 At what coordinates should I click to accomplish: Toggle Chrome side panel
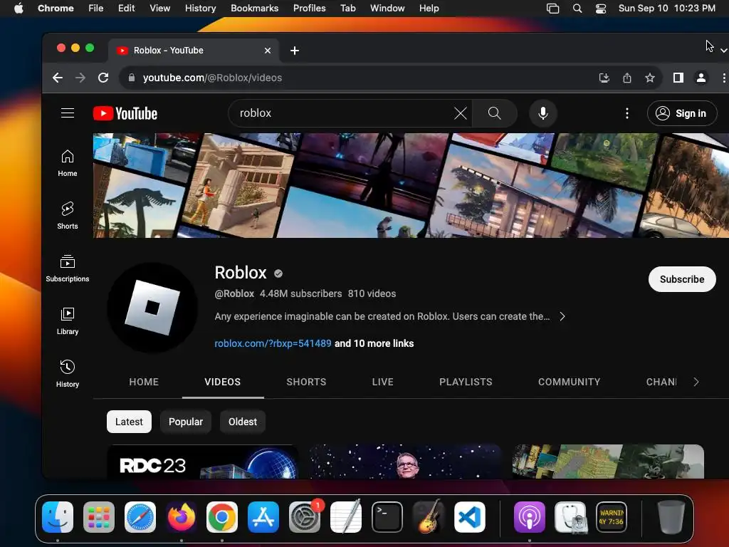pos(678,78)
